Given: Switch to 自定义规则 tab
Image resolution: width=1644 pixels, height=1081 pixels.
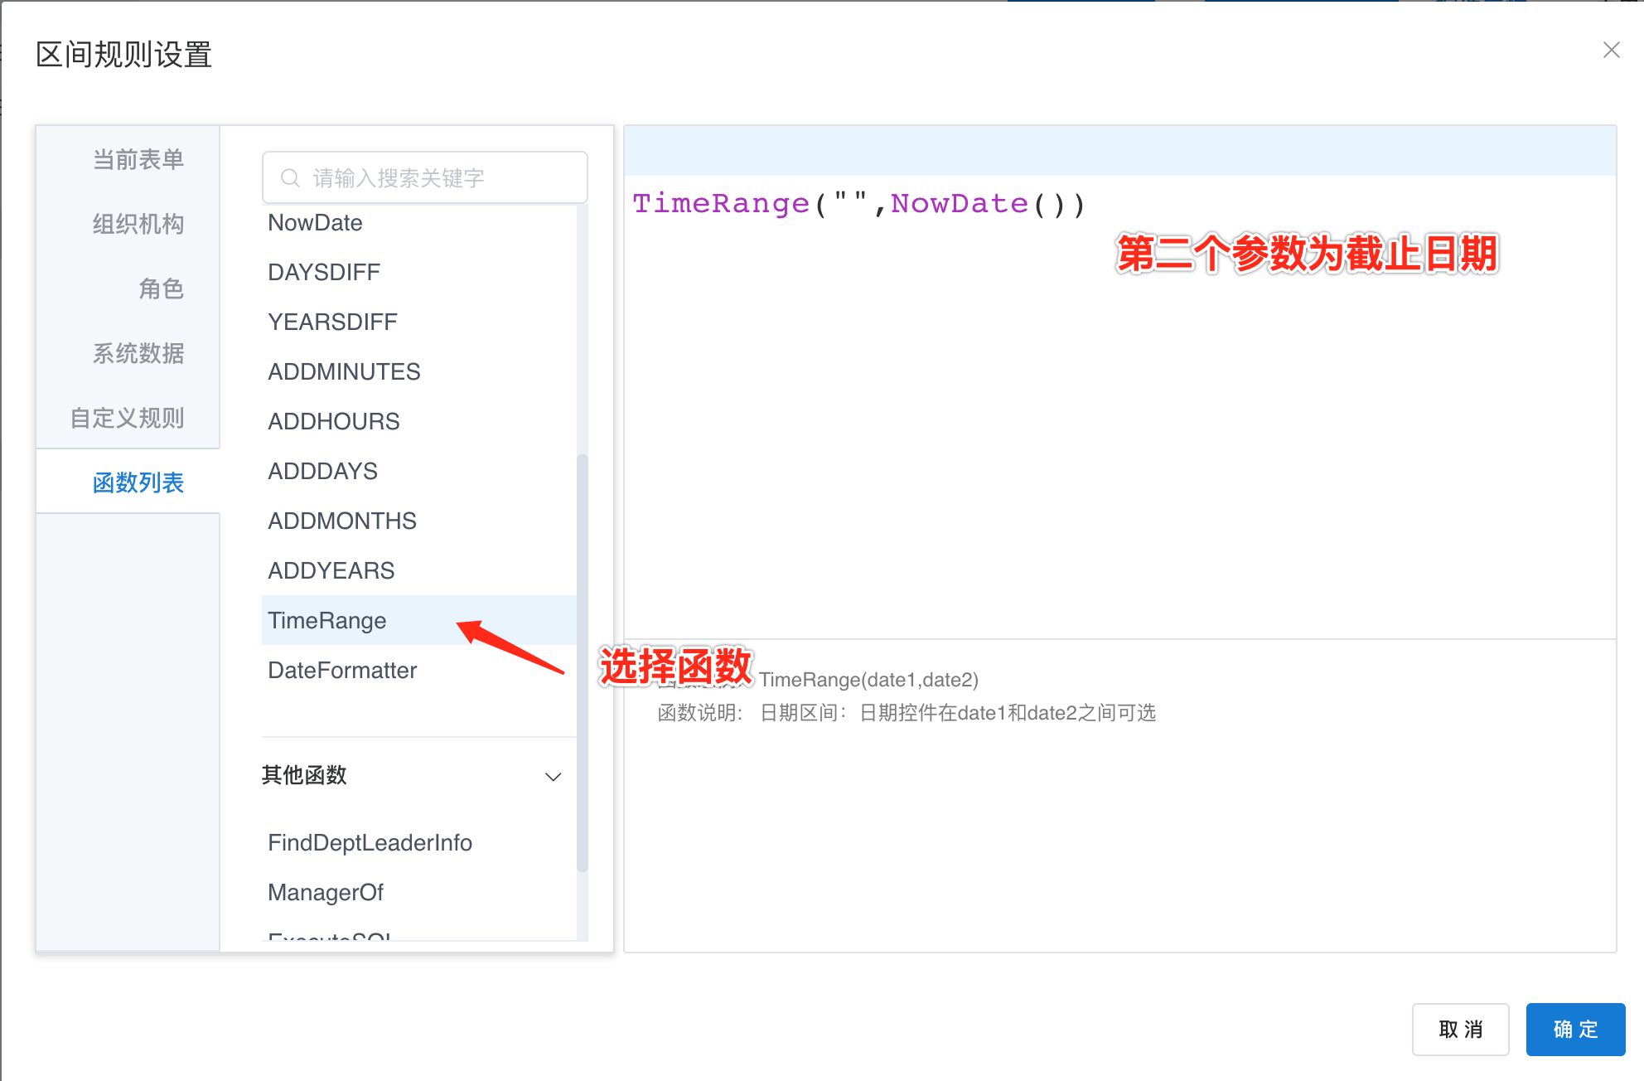Looking at the screenshot, I should pyautogui.click(x=127, y=418).
